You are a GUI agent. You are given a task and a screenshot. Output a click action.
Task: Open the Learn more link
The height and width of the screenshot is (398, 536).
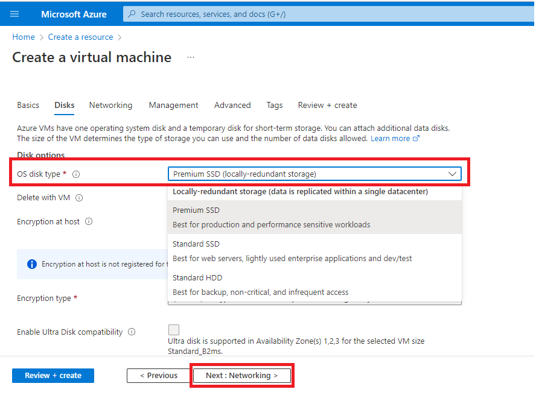[390, 138]
